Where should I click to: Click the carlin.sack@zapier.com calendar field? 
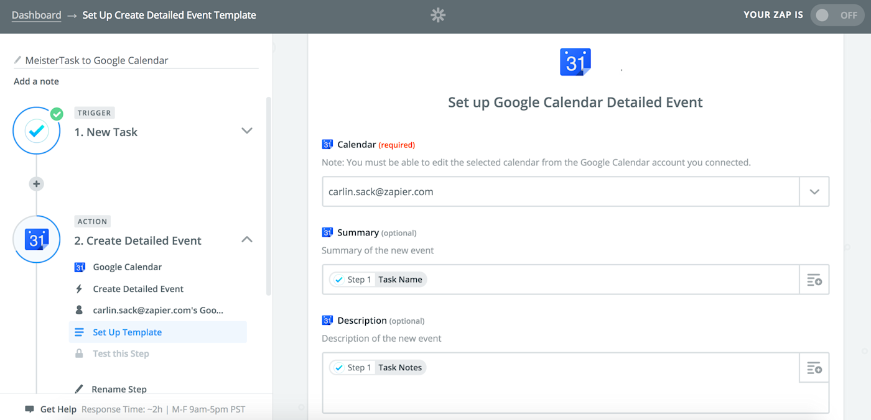tap(561, 192)
